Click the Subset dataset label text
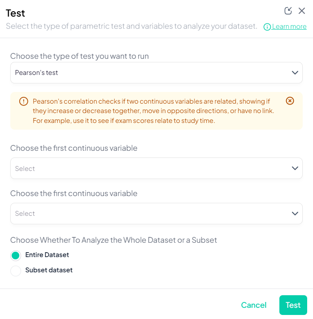 point(49,270)
